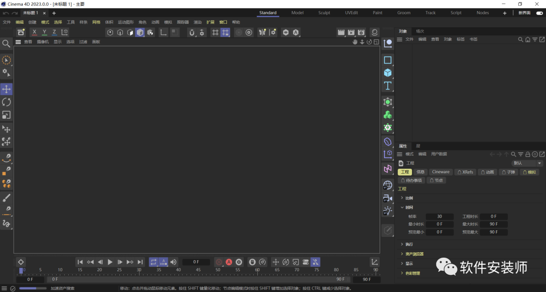This screenshot has height=292, width=546.
Task: Click the timeline playhead at frame 0
Action: [x=21, y=270]
